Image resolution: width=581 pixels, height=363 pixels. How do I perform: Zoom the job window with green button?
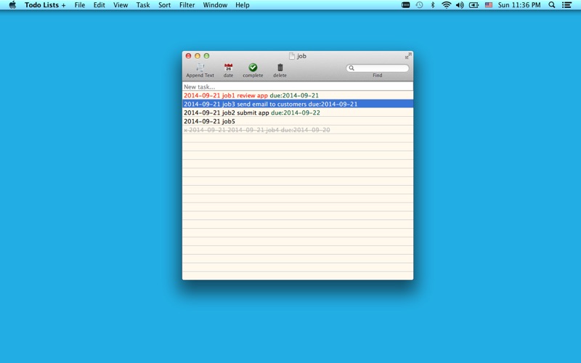pyautogui.click(x=207, y=56)
